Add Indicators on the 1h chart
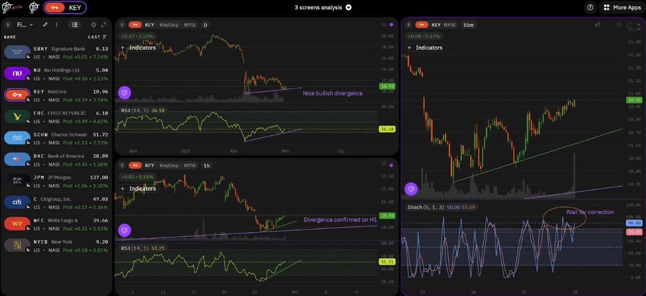 138,189
